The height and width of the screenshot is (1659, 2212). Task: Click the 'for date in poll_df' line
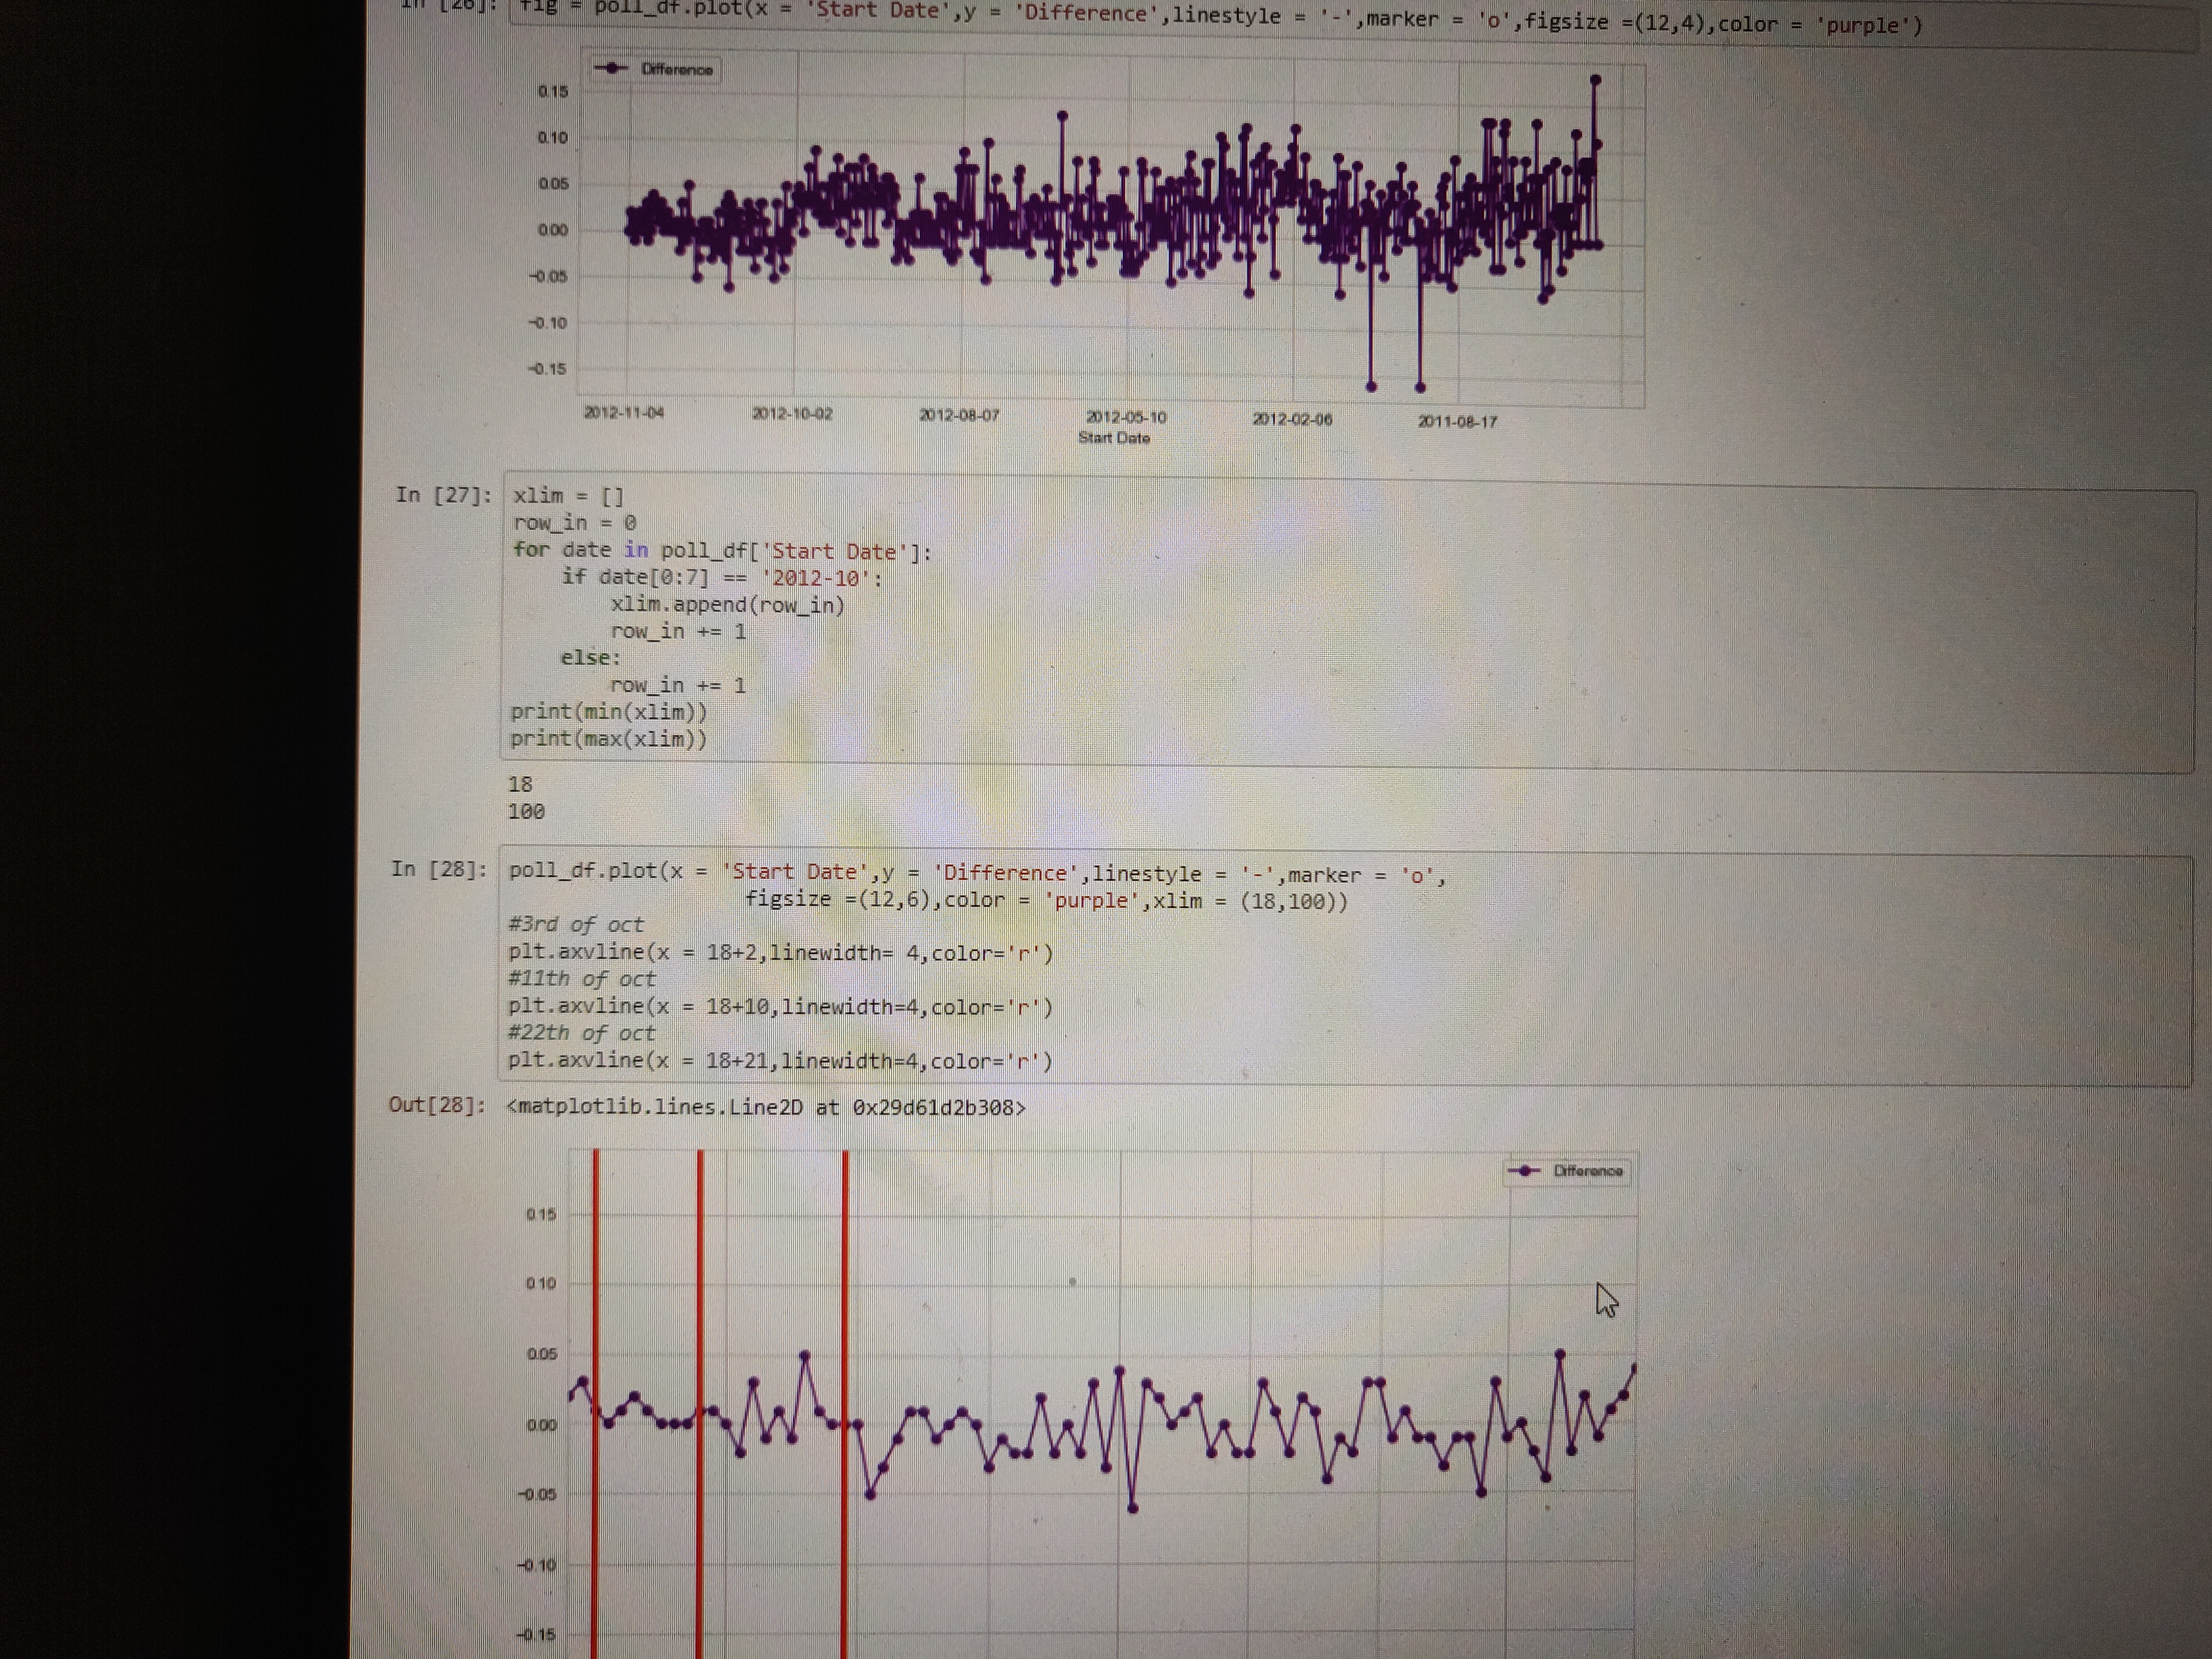click(722, 551)
